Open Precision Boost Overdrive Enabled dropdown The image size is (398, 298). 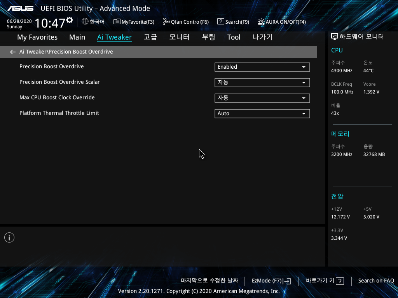pyautogui.click(x=262, y=67)
